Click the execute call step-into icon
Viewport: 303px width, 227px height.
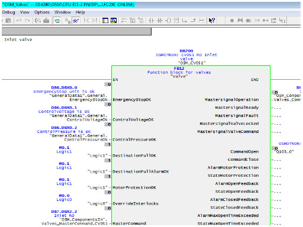(282, 21)
